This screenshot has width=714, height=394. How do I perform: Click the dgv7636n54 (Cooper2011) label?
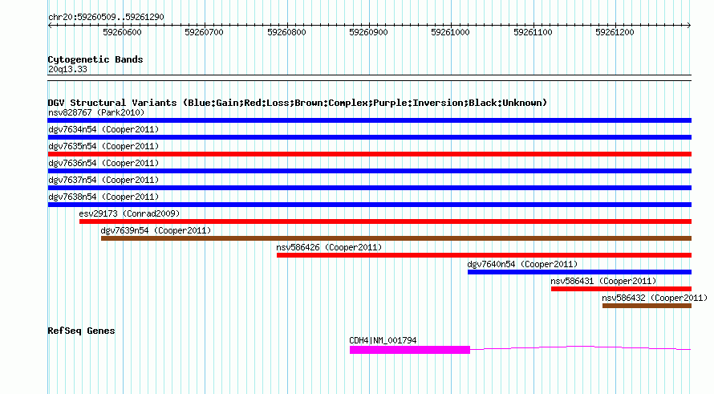[103, 163]
